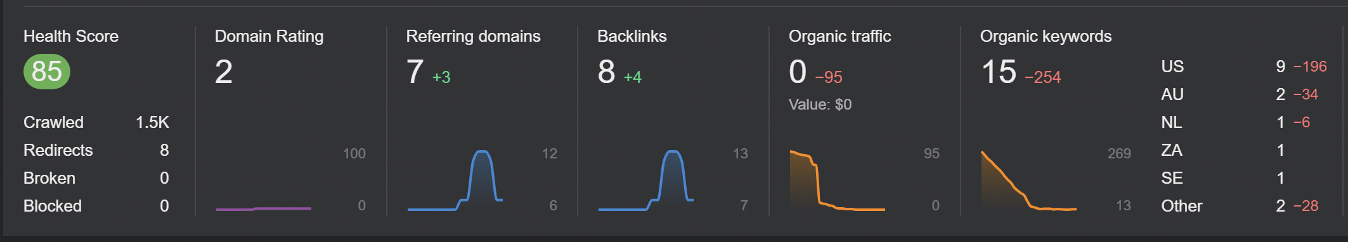Viewport: 1348px width, 242px height.
Task: Click the Backlinks value 8
Action: [x=607, y=72]
